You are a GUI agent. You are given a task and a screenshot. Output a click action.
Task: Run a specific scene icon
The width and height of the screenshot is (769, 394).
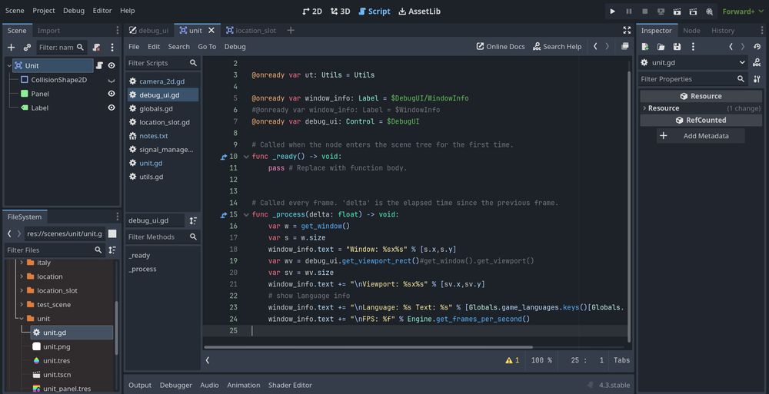point(693,12)
